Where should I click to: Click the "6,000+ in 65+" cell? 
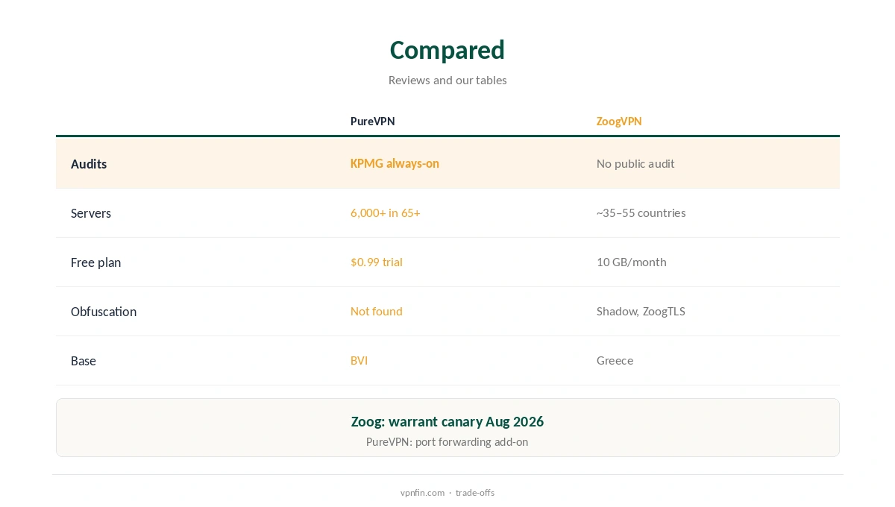click(x=386, y=212)
